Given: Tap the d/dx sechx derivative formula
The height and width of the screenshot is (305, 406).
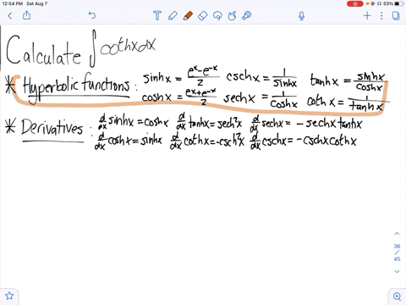Looking at the screenshot, I should [x=306, y=125].
